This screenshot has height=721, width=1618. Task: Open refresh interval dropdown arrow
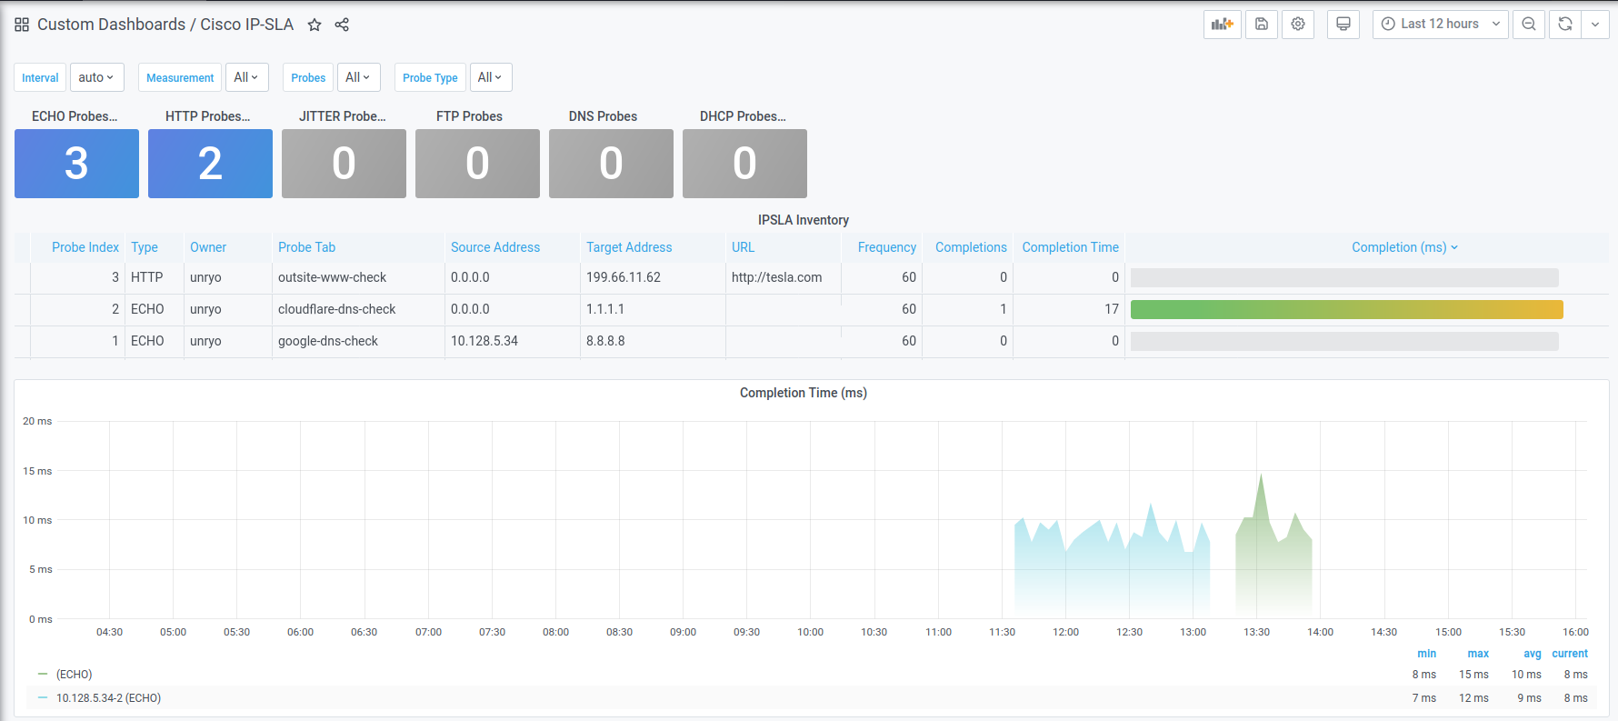coord(1595,25)
